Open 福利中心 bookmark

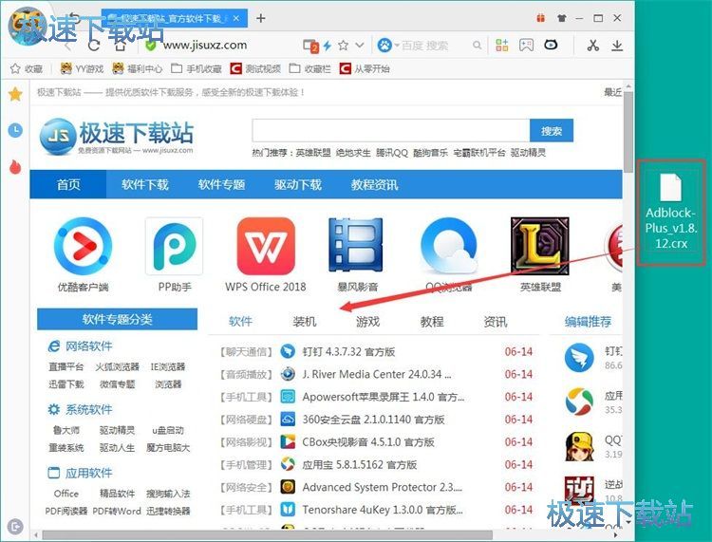137,68
